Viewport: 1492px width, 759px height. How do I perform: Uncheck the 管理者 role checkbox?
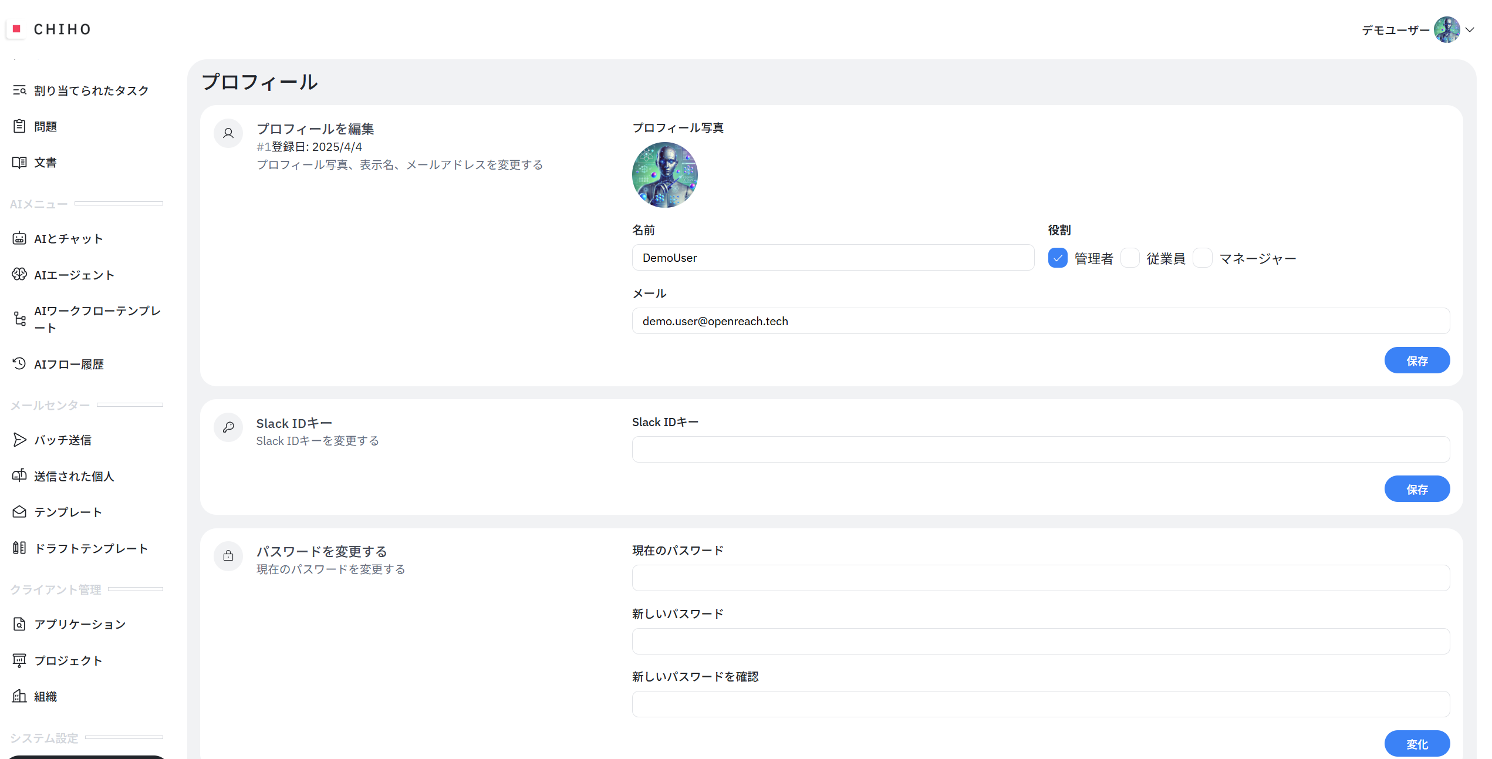click(1058, 258)
